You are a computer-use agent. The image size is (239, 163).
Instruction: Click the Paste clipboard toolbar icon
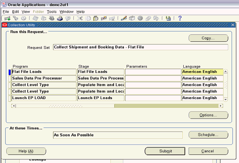click(96, 18)
